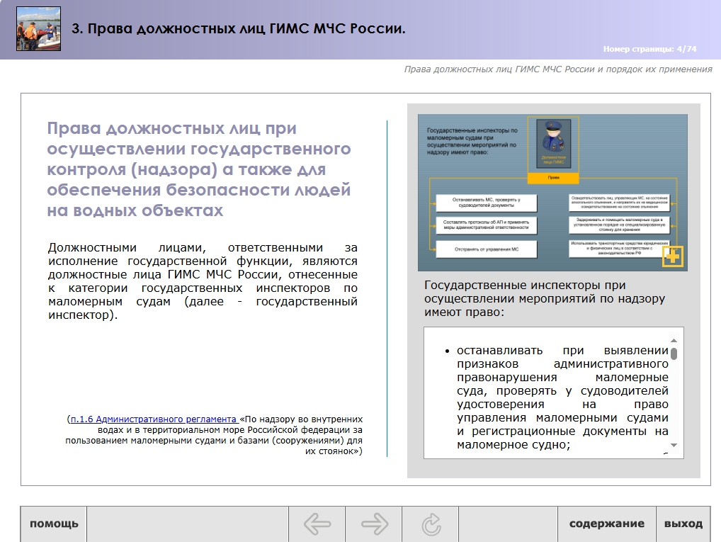Click text 'Государственные инспекторы при осуществлении мероприятий'
The width and height of the screenshot is (721, 542).
545,298
